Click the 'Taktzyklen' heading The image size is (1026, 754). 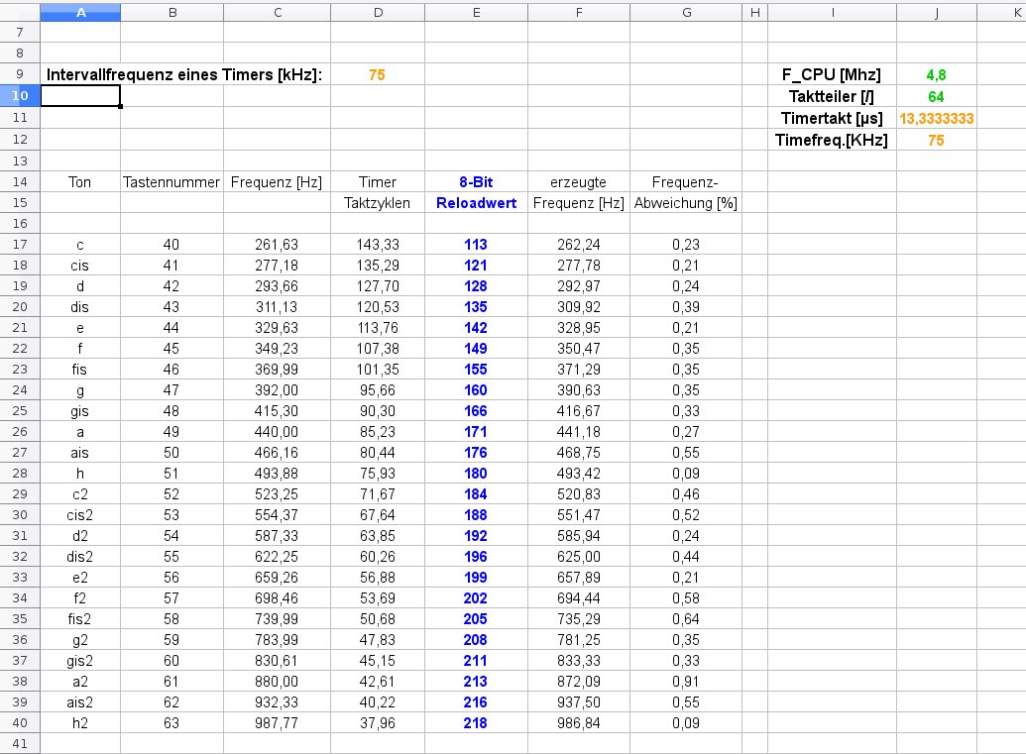(377, 203)
